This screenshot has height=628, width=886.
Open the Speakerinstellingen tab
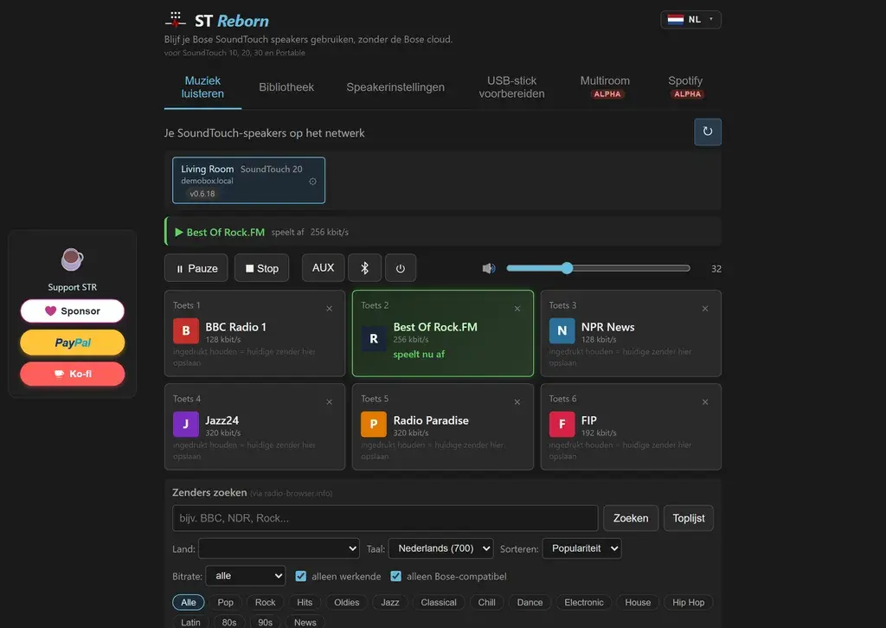tap(395, 87)
